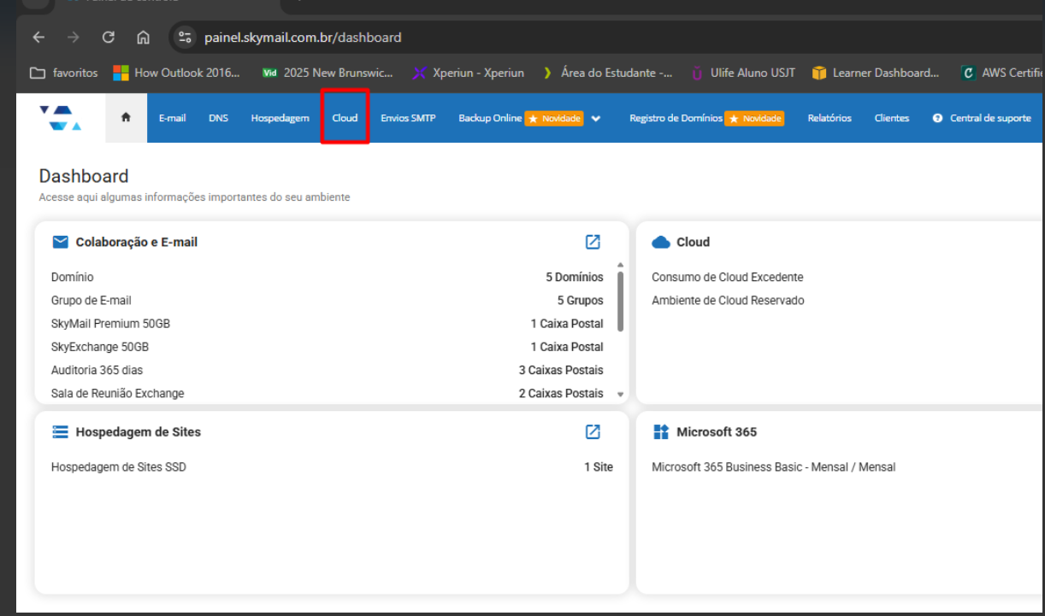Click browser back arrow
This screenshot has width=1045, height=616.
click(x=38, y=38)
